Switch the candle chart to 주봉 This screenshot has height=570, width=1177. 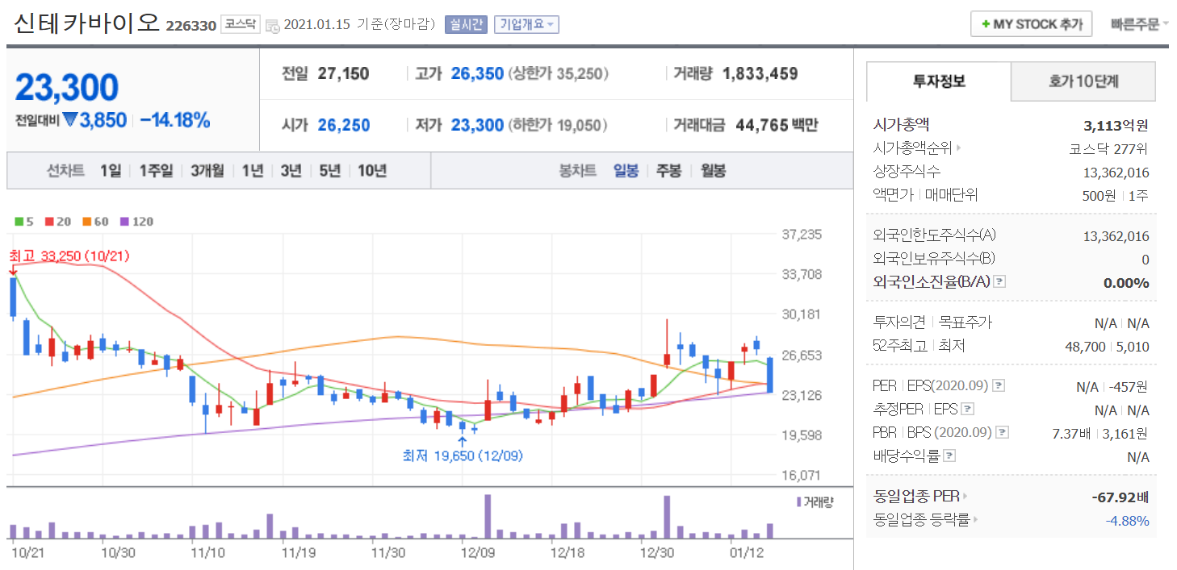tap(668, 171)
